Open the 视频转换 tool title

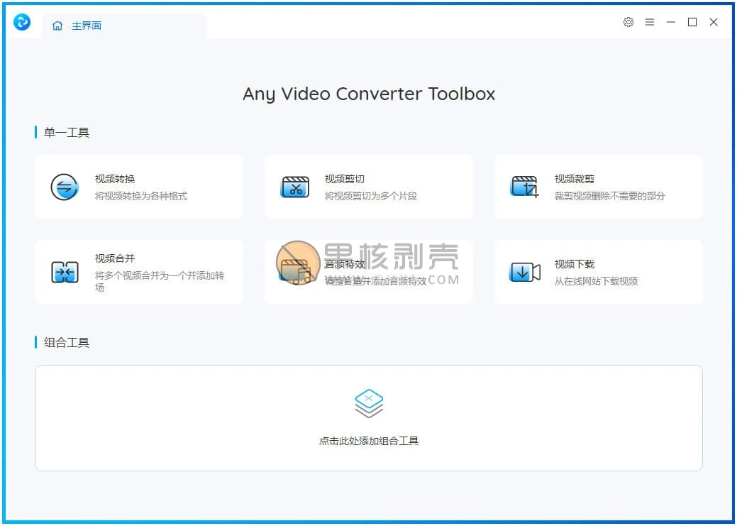(x=115, y=179)
